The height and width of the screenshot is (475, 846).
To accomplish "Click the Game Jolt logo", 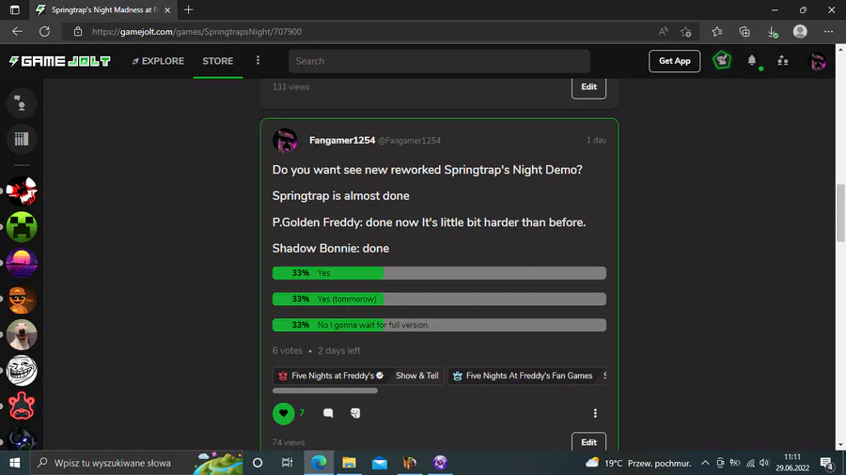I will pyautogui.click(x=59, y=61).
